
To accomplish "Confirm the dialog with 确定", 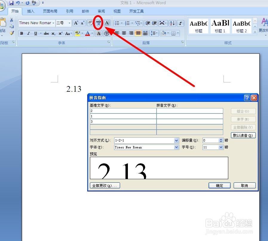I will [x=220, y=185].
